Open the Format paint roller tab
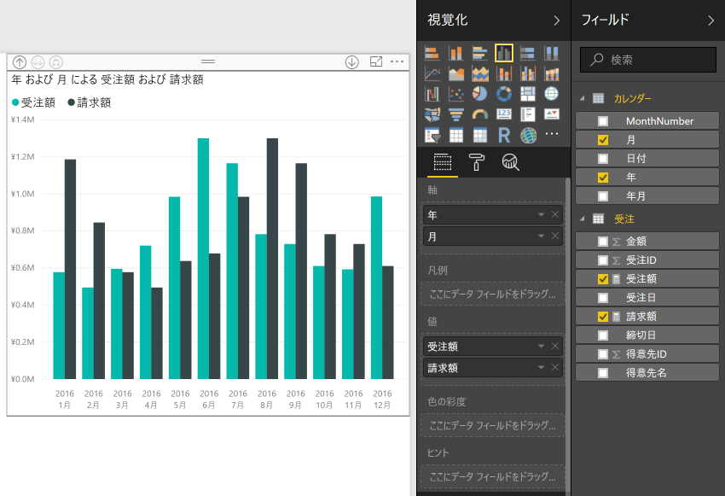The width and height of the screenshot is (725, 496). 476,162
